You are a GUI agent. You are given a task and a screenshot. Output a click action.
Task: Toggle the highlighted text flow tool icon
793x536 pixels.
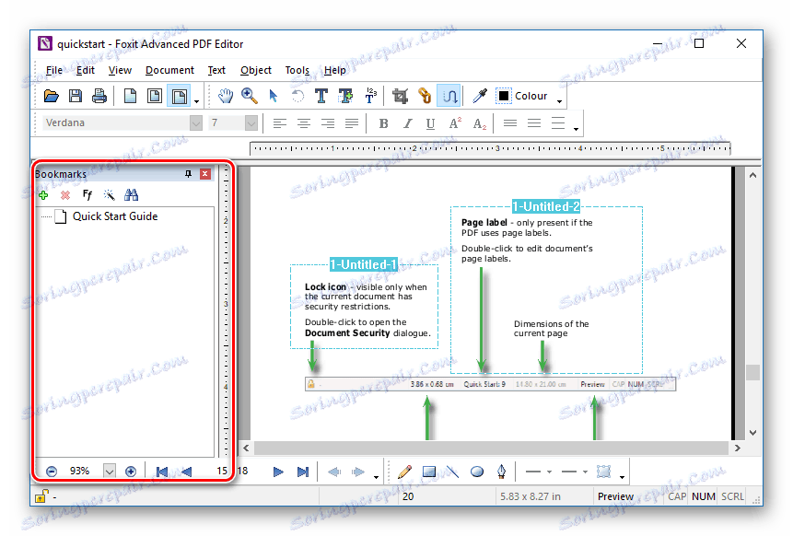point(449,96)
